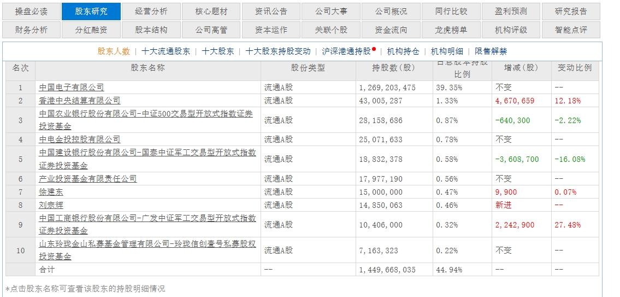
Task: Open 智能点评 tab
Action: 571,30
